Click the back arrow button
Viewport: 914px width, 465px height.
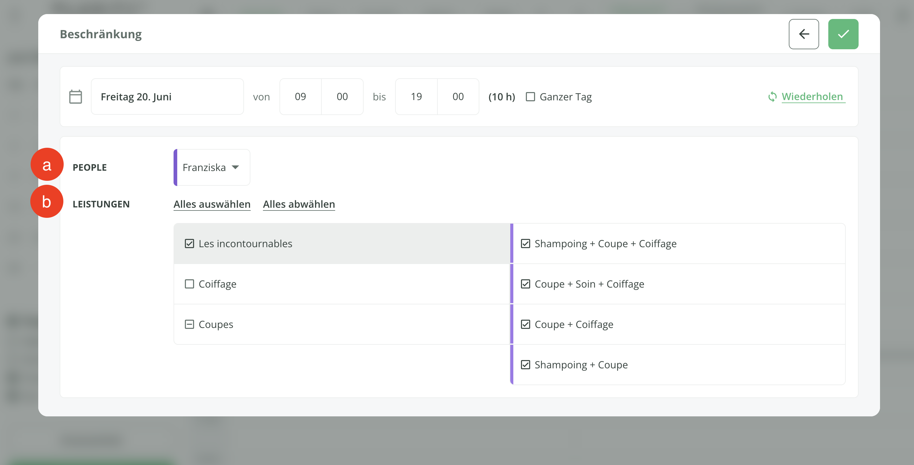pyautogui.click(x=804, y=34)
